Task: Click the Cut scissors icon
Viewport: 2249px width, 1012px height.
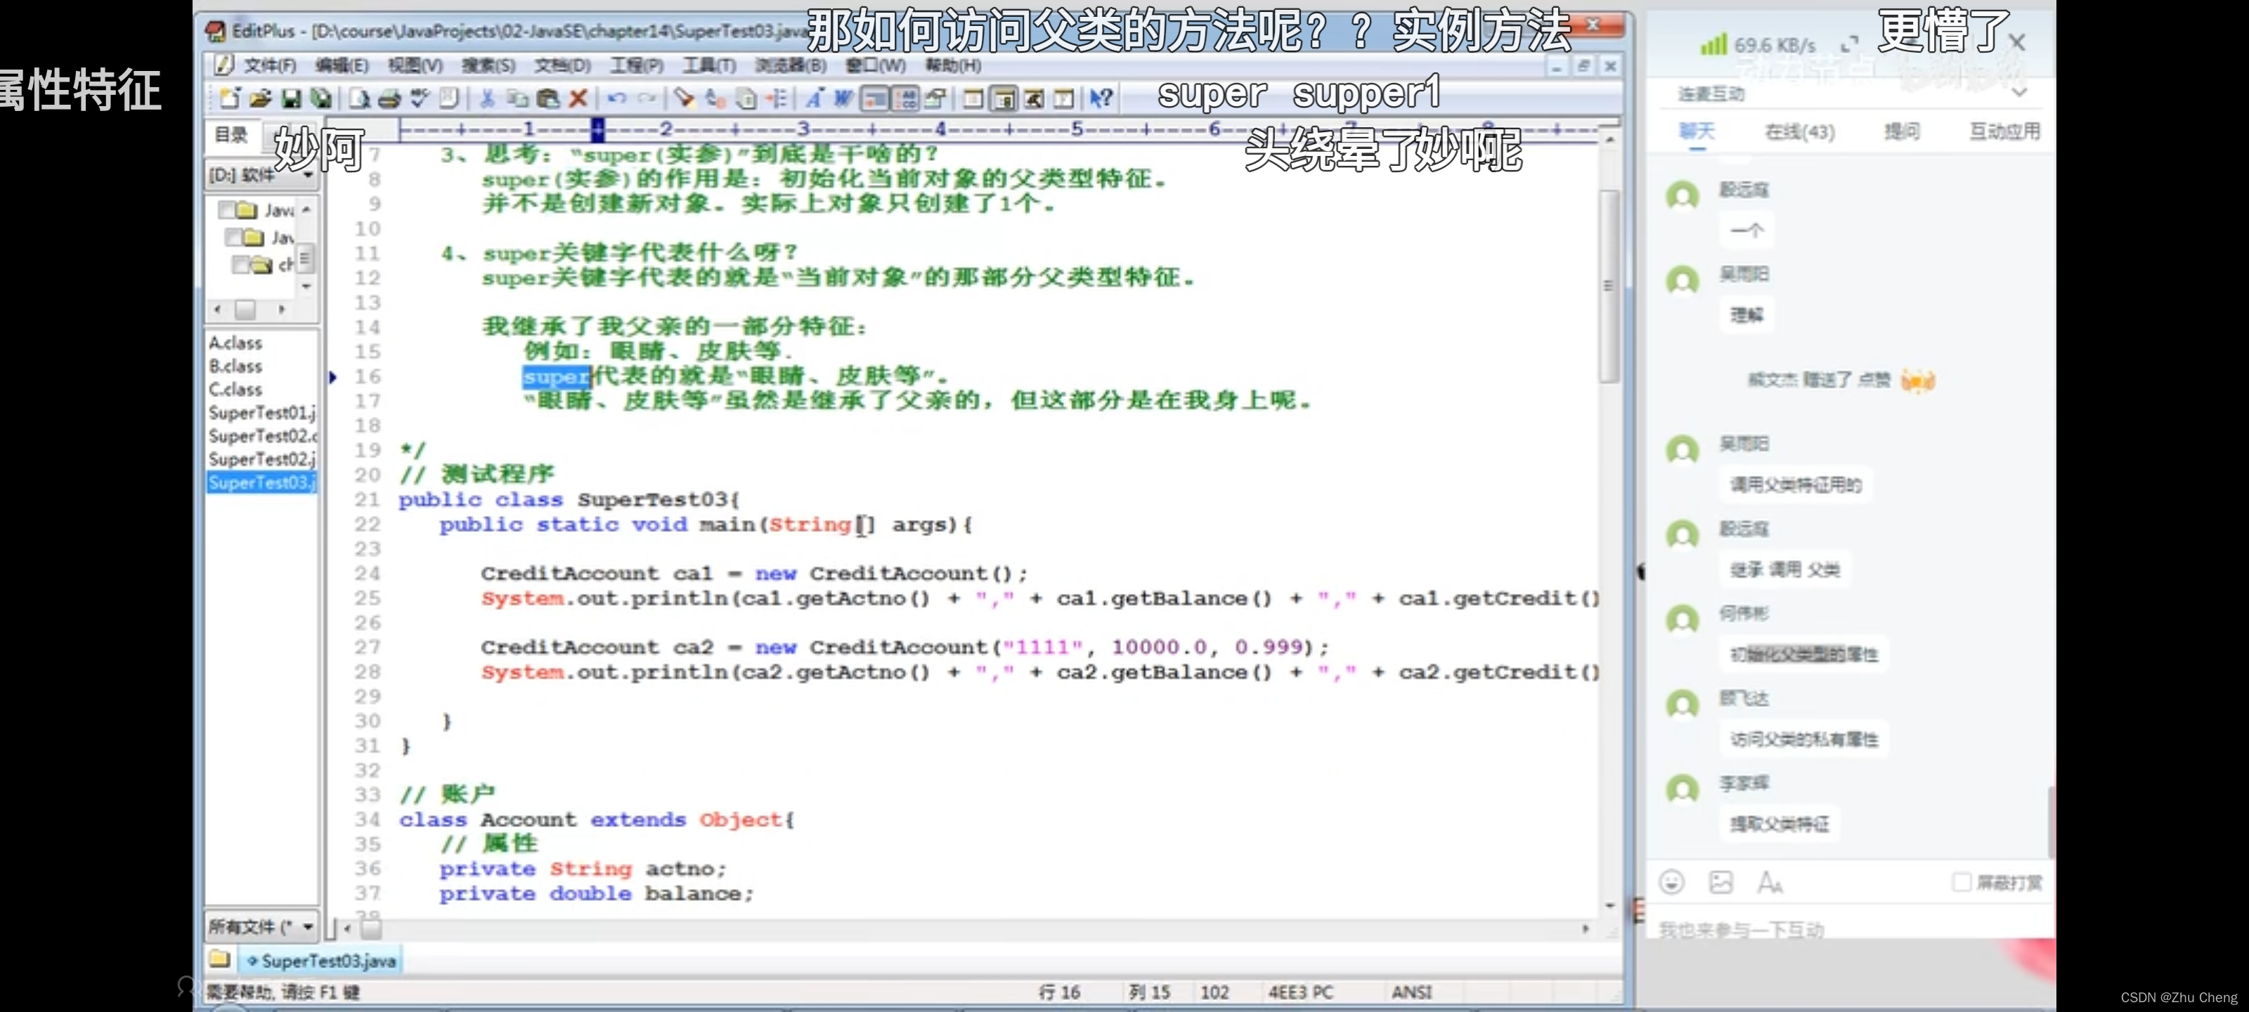Action: 486,98
